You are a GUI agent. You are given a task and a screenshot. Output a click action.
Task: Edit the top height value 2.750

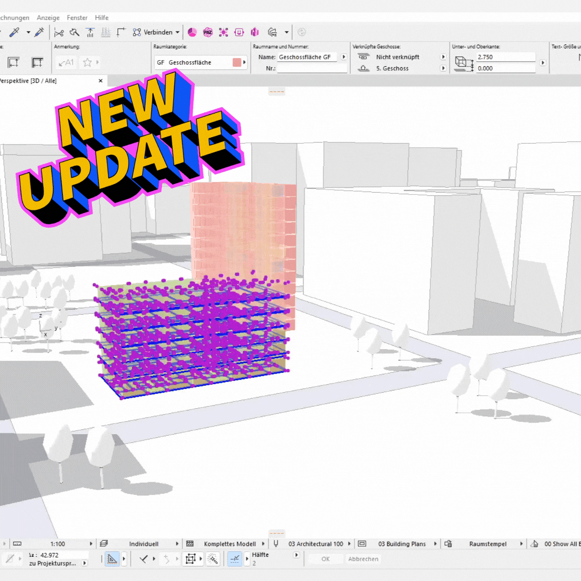pyautogui.click(x=505, y=57)
